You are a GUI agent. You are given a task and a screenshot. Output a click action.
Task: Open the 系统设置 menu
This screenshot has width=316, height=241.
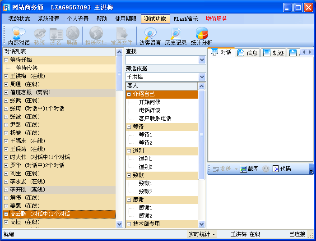(48, 19)
